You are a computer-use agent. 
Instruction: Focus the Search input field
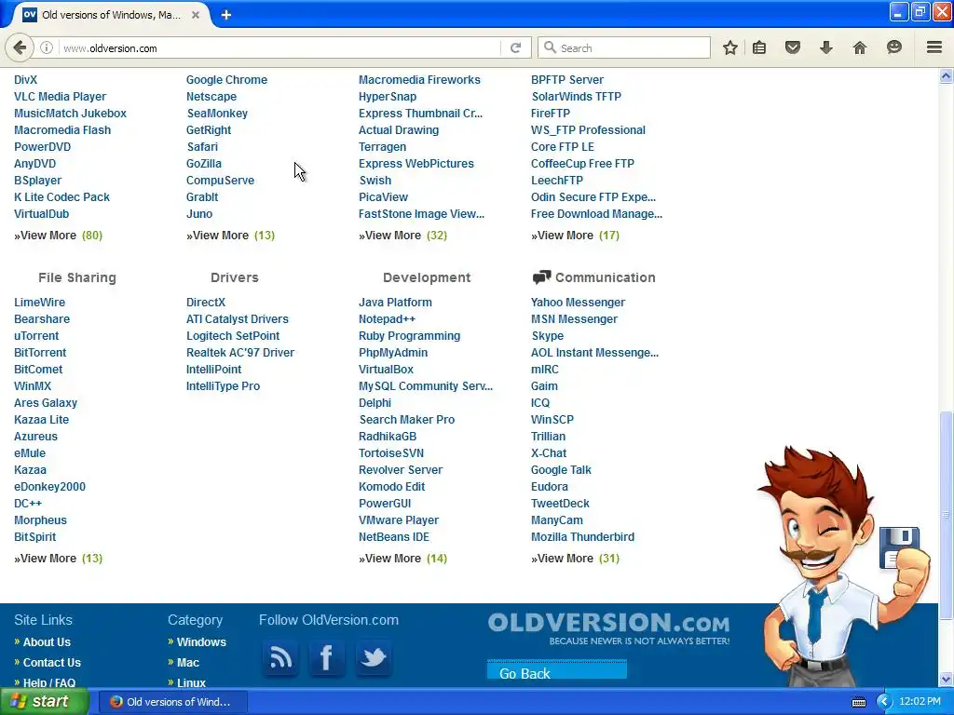[x=624, y=48]
